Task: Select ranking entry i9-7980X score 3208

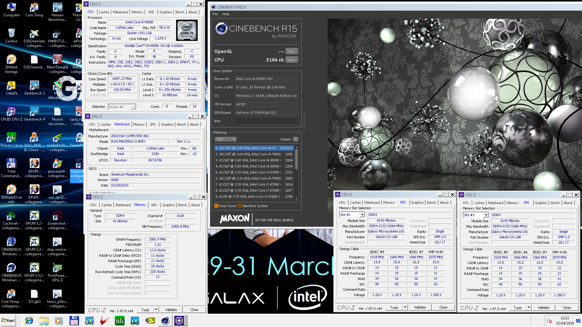Action: [254, 154]
